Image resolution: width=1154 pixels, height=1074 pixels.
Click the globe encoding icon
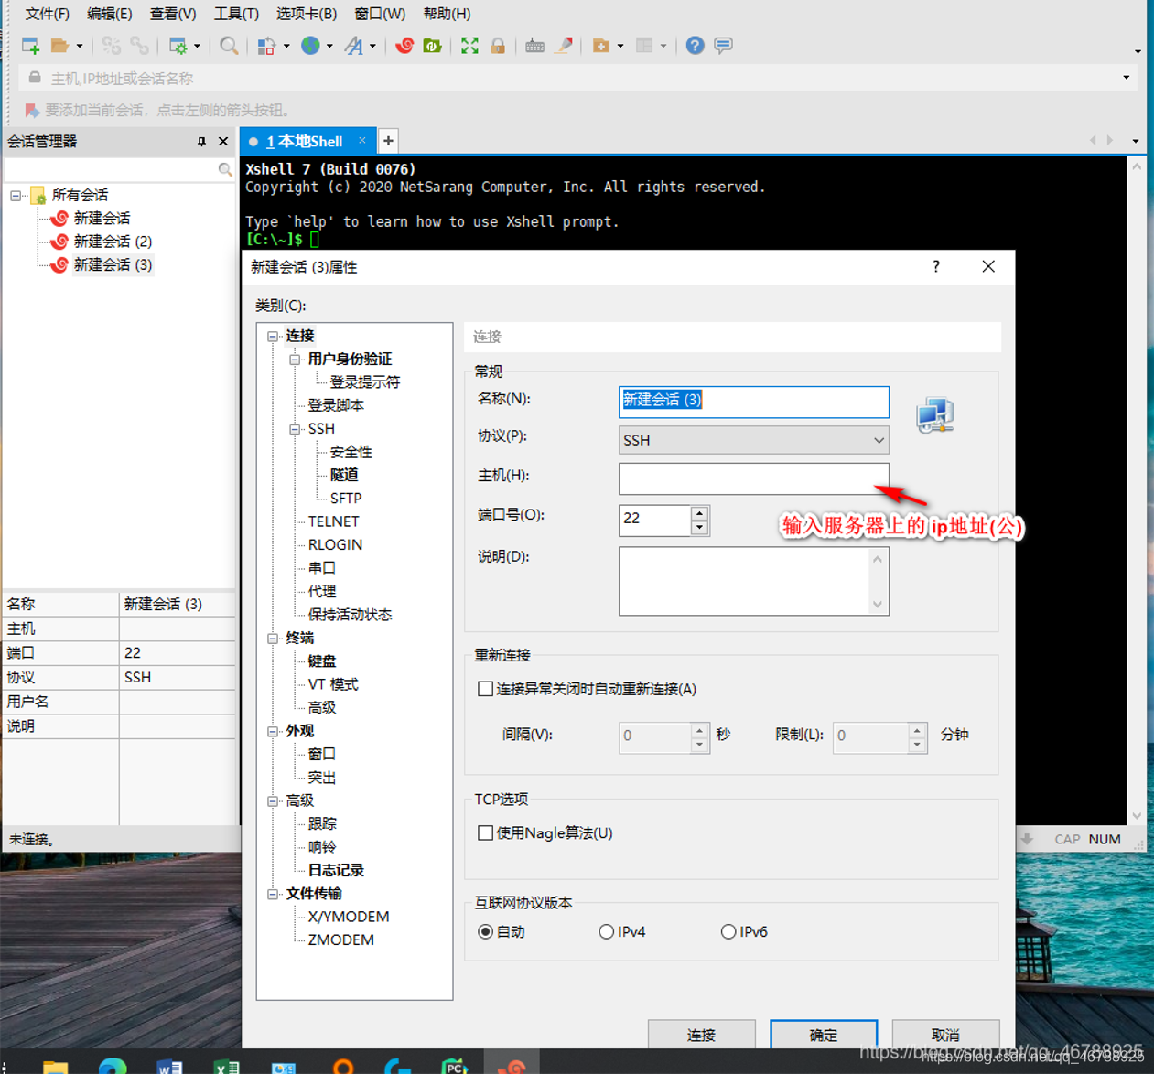311,46
